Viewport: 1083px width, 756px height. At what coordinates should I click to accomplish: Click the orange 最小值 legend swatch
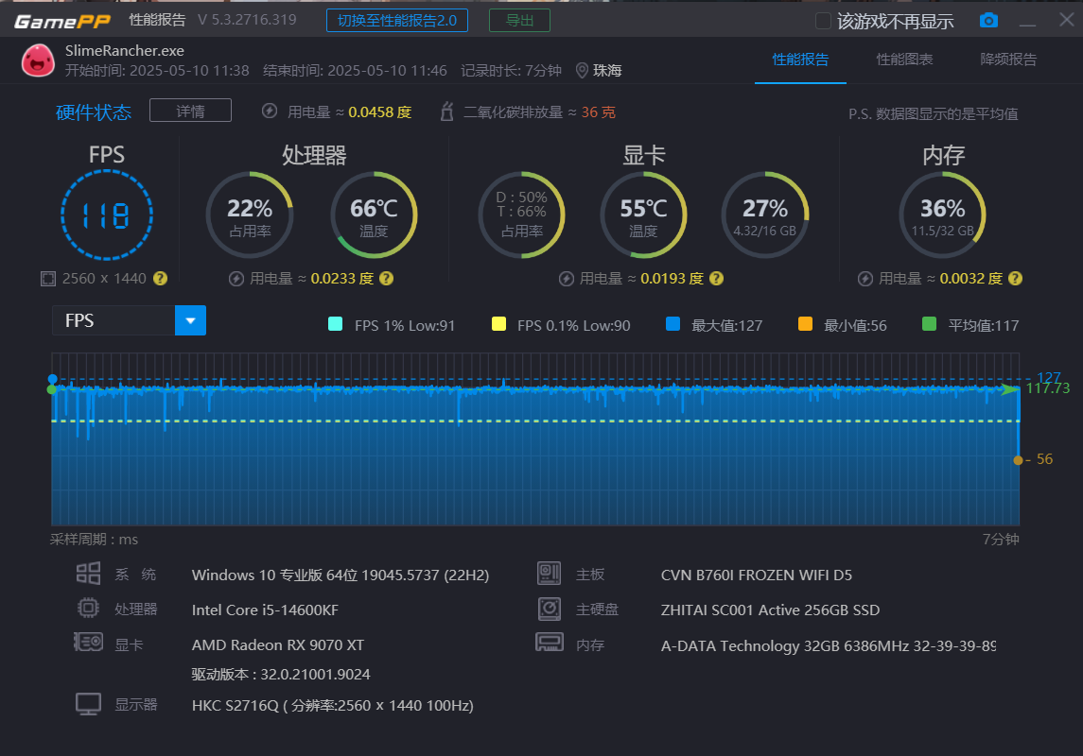click(x=805, y=324)
